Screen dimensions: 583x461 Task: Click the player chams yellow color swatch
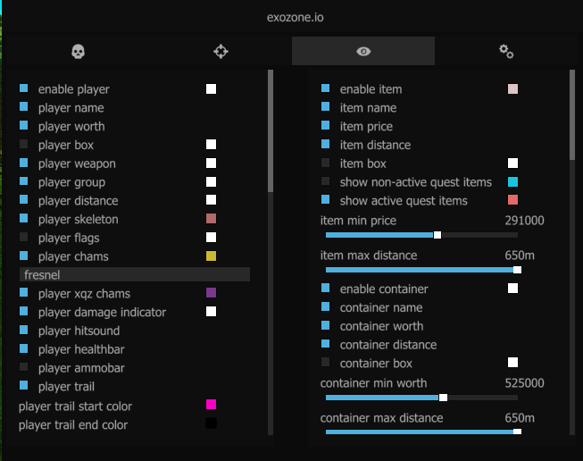(x=212, y=256)
